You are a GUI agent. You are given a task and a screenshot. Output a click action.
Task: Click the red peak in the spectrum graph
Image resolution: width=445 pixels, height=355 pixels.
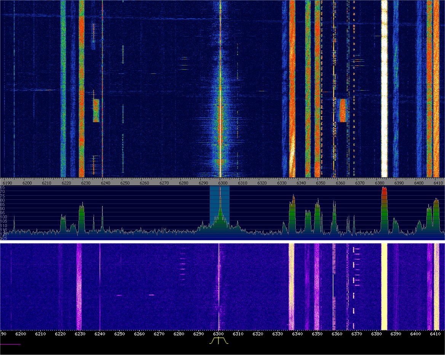(384, 194)
